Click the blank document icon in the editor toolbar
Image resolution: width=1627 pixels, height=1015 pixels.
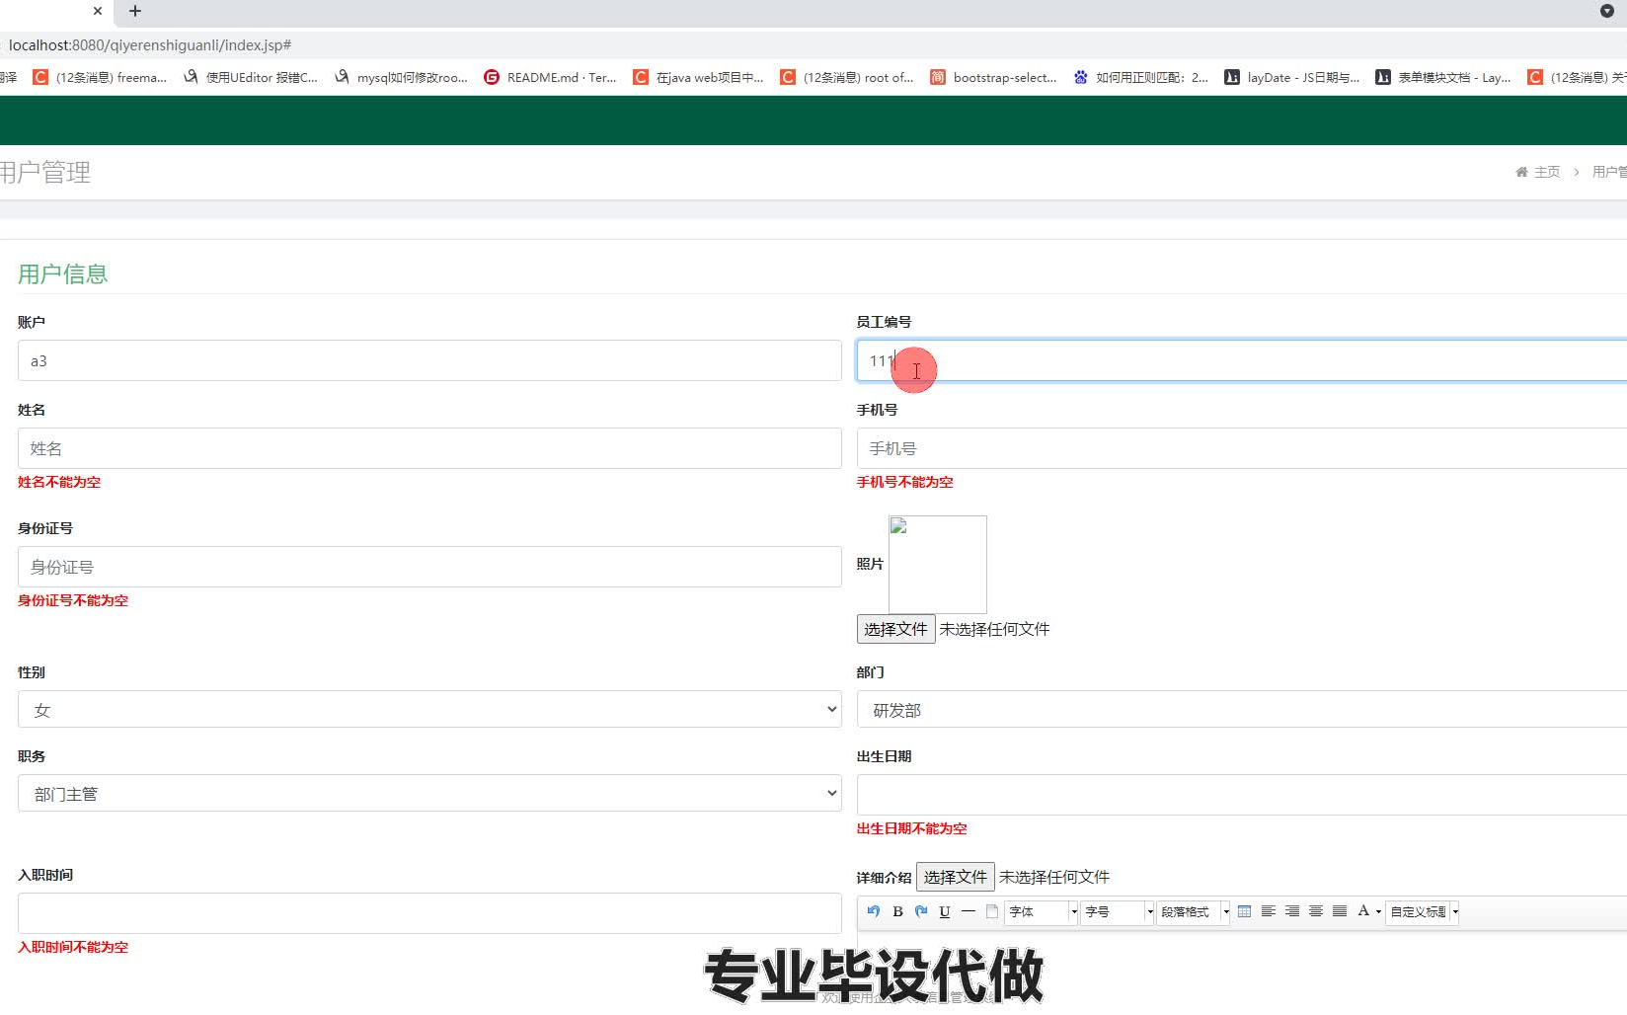[992, 911]
